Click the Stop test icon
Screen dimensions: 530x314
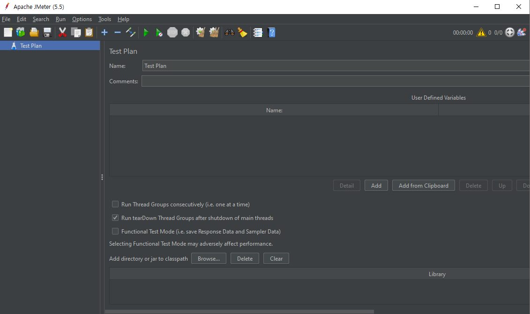[x=172, y=32]
